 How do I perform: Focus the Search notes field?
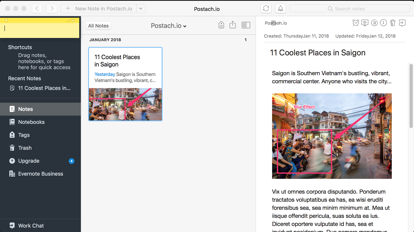(350, 9)
